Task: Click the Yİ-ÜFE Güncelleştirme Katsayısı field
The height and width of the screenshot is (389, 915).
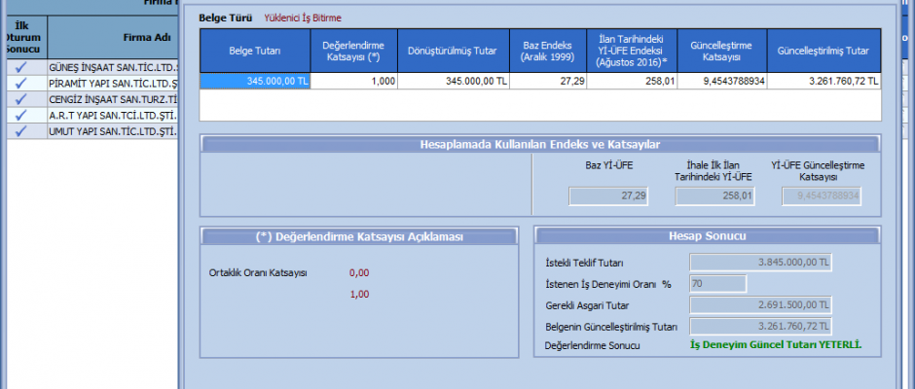Action: coord(821,196)
